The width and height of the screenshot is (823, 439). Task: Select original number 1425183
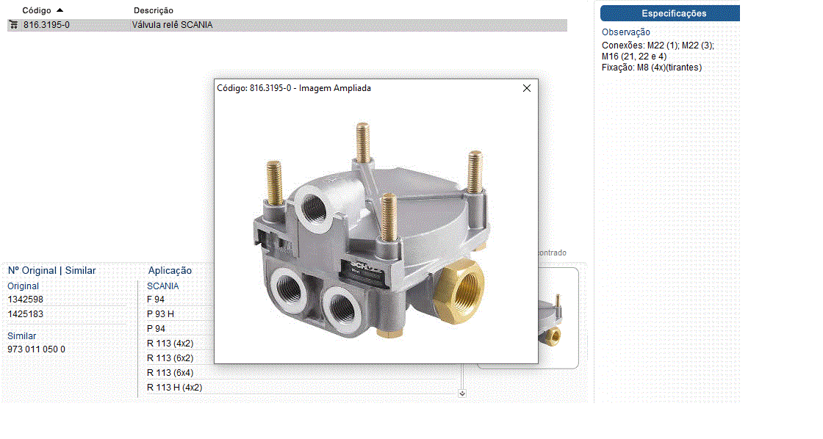point(26,314)
